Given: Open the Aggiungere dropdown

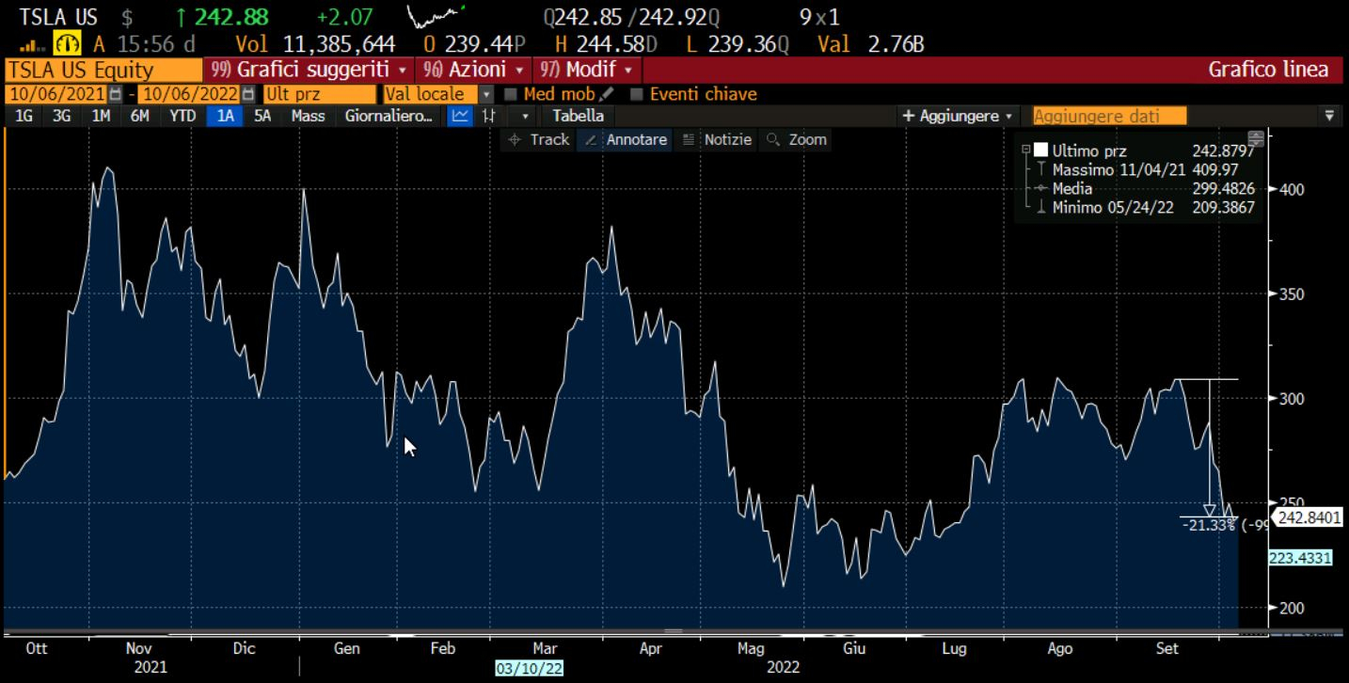Looking at the screenshot, I should click(x=958, y=116).
